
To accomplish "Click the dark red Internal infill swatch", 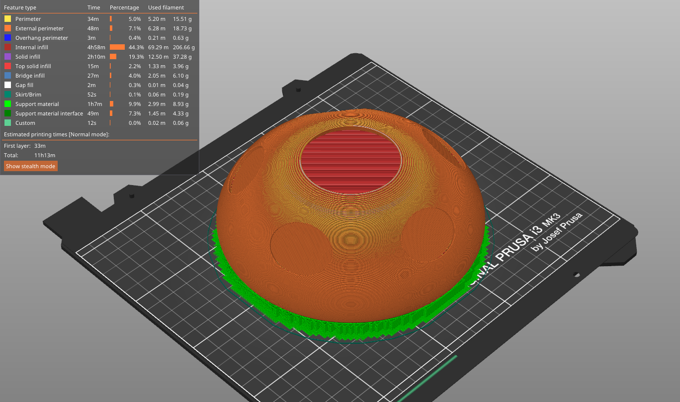I will click(7, 47).
